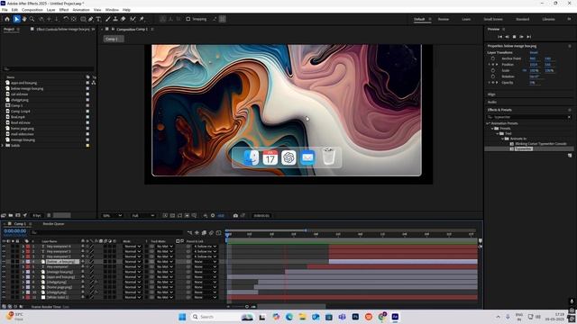The image size is (577, 324).
Task: Toggle visibility eye of the apps and box.png layer
Action: (4, 277)
